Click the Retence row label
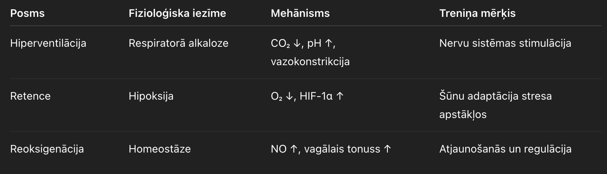This screenshot has height=174, width=607. coord(30,96)
